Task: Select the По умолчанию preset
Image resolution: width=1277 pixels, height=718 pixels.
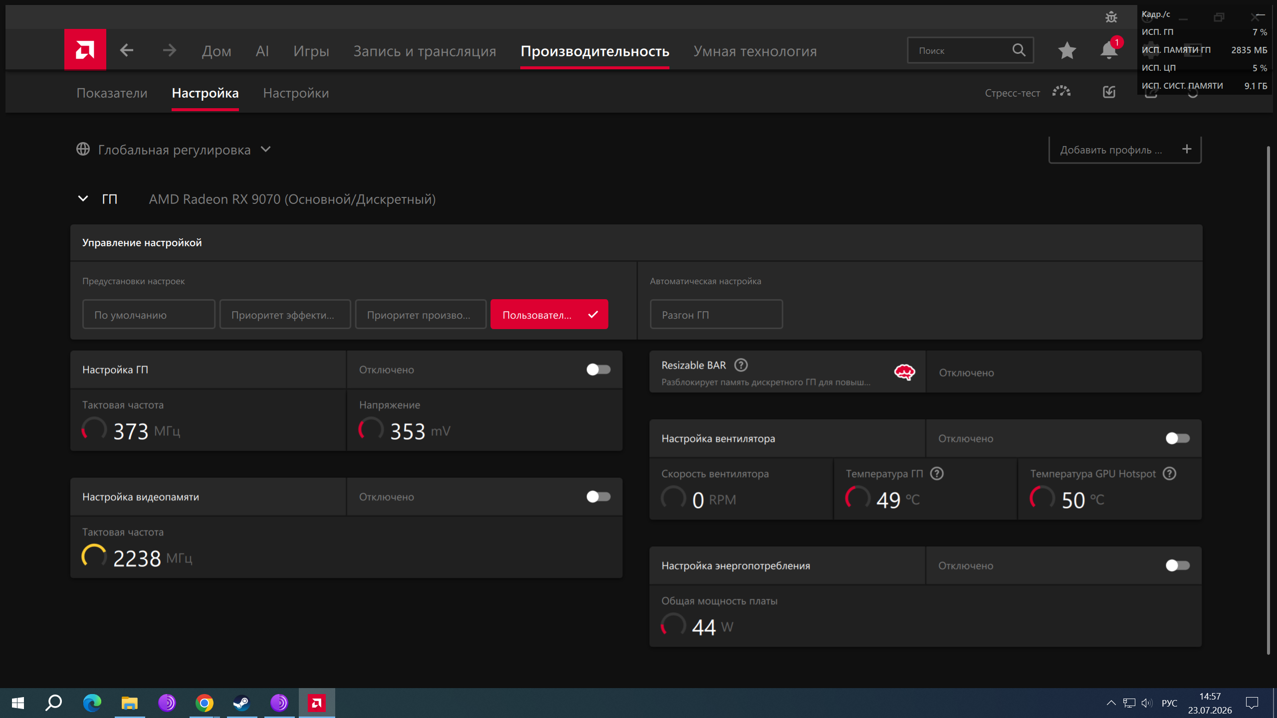Action: (149, 314)
